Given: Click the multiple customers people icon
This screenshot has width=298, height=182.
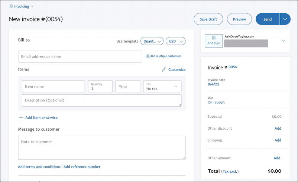Looking at the screenshot, I should [148, 56].
